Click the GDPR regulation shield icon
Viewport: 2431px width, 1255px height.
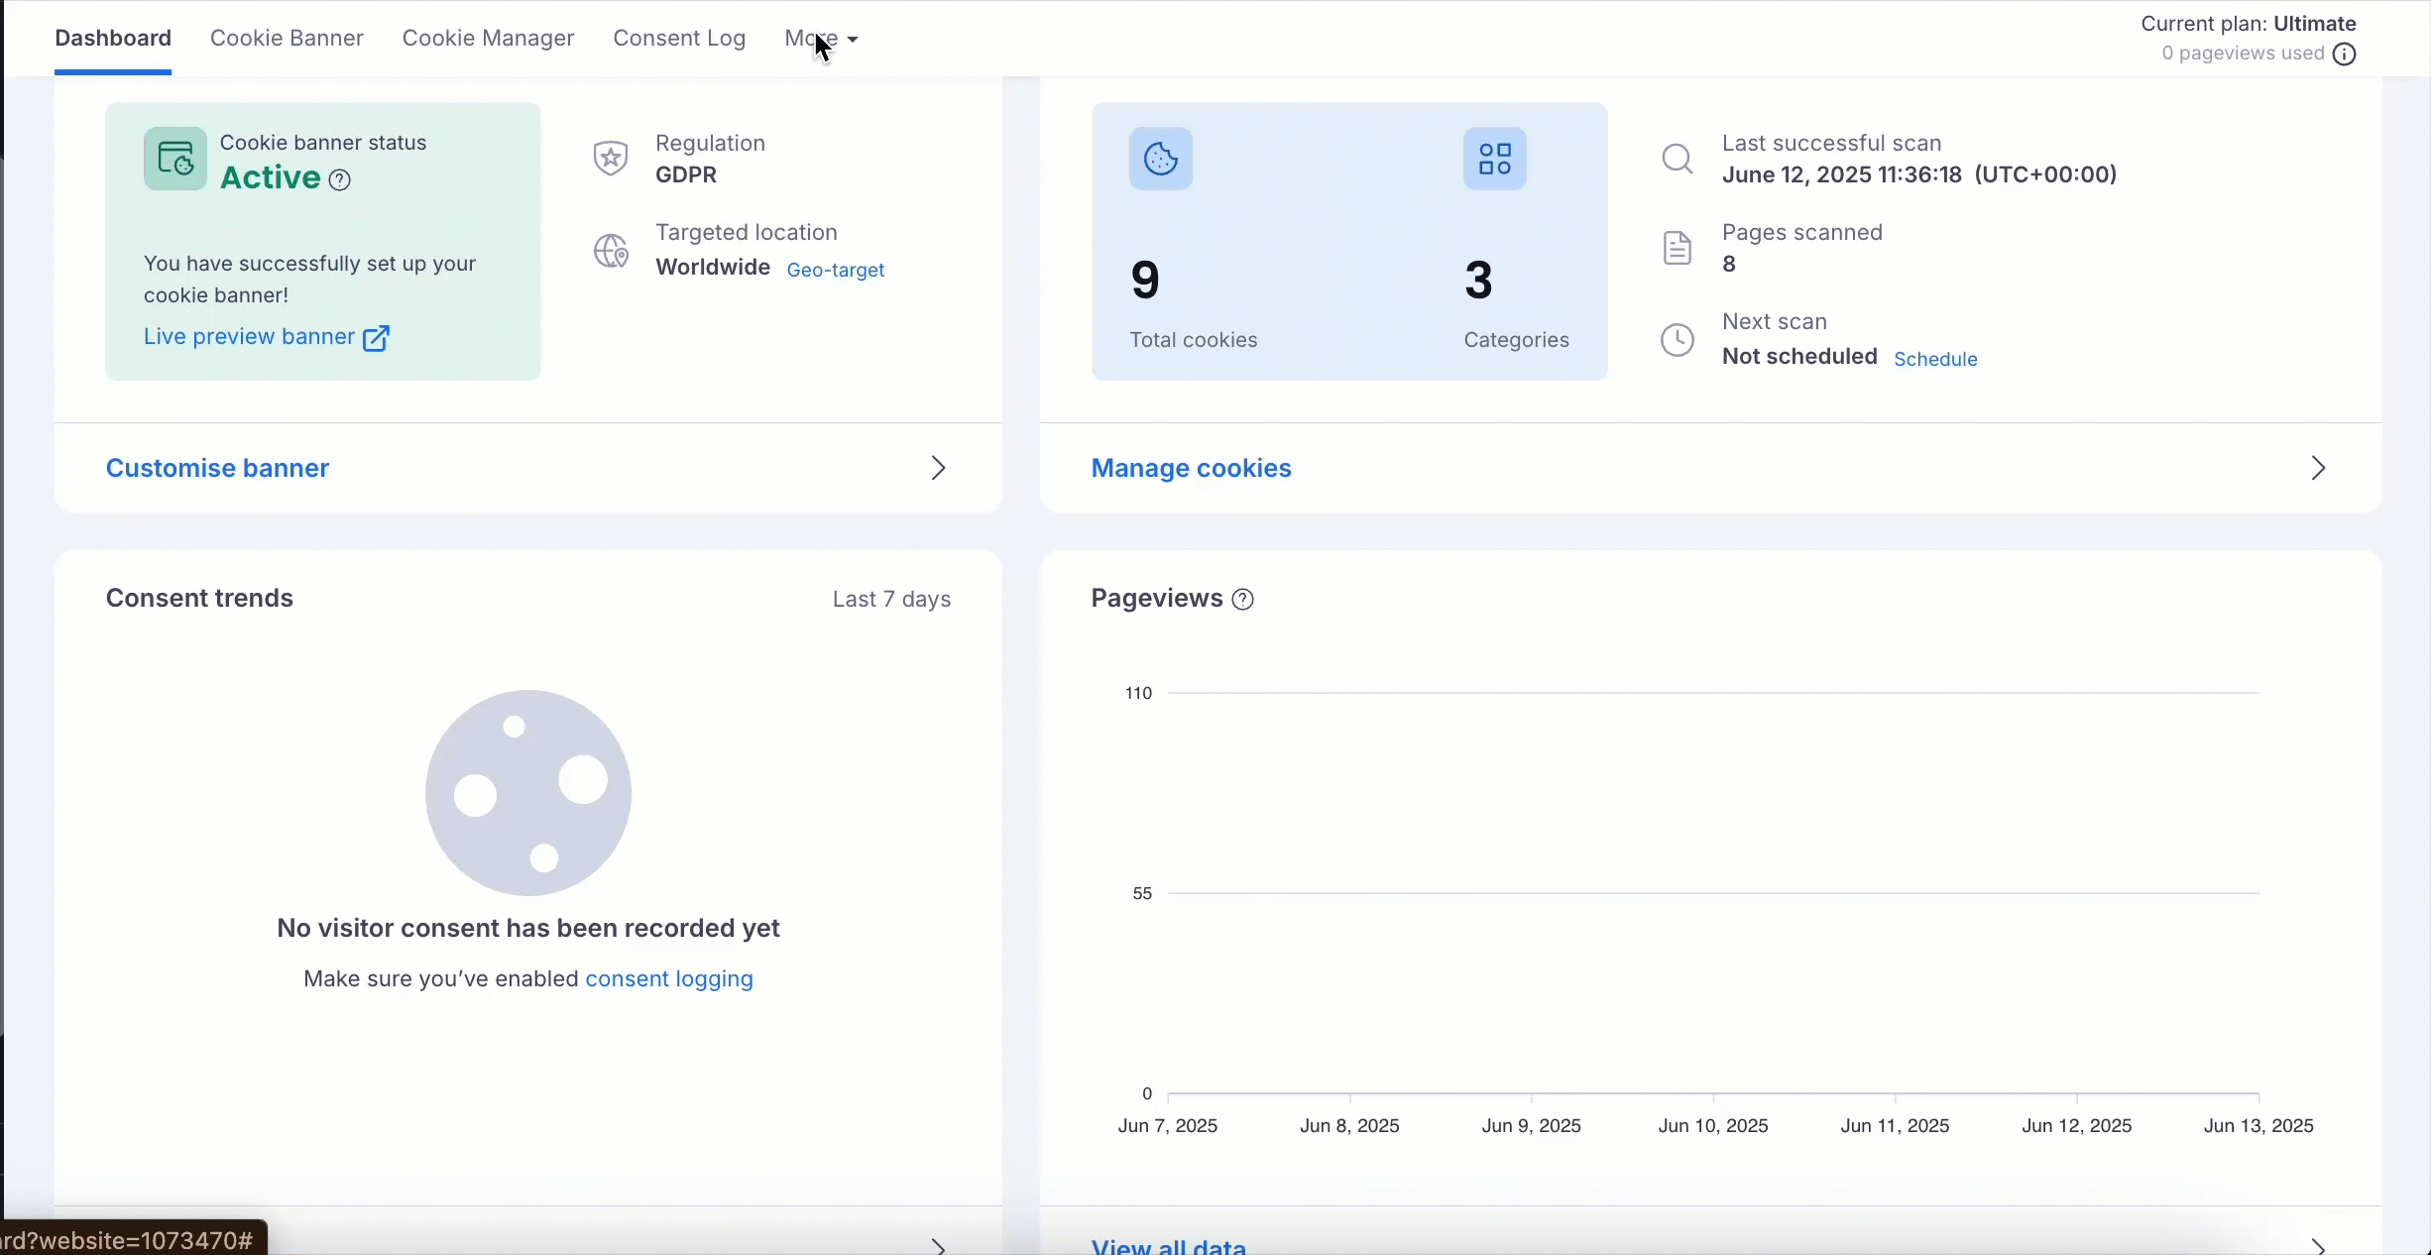[x=611, y=159]
